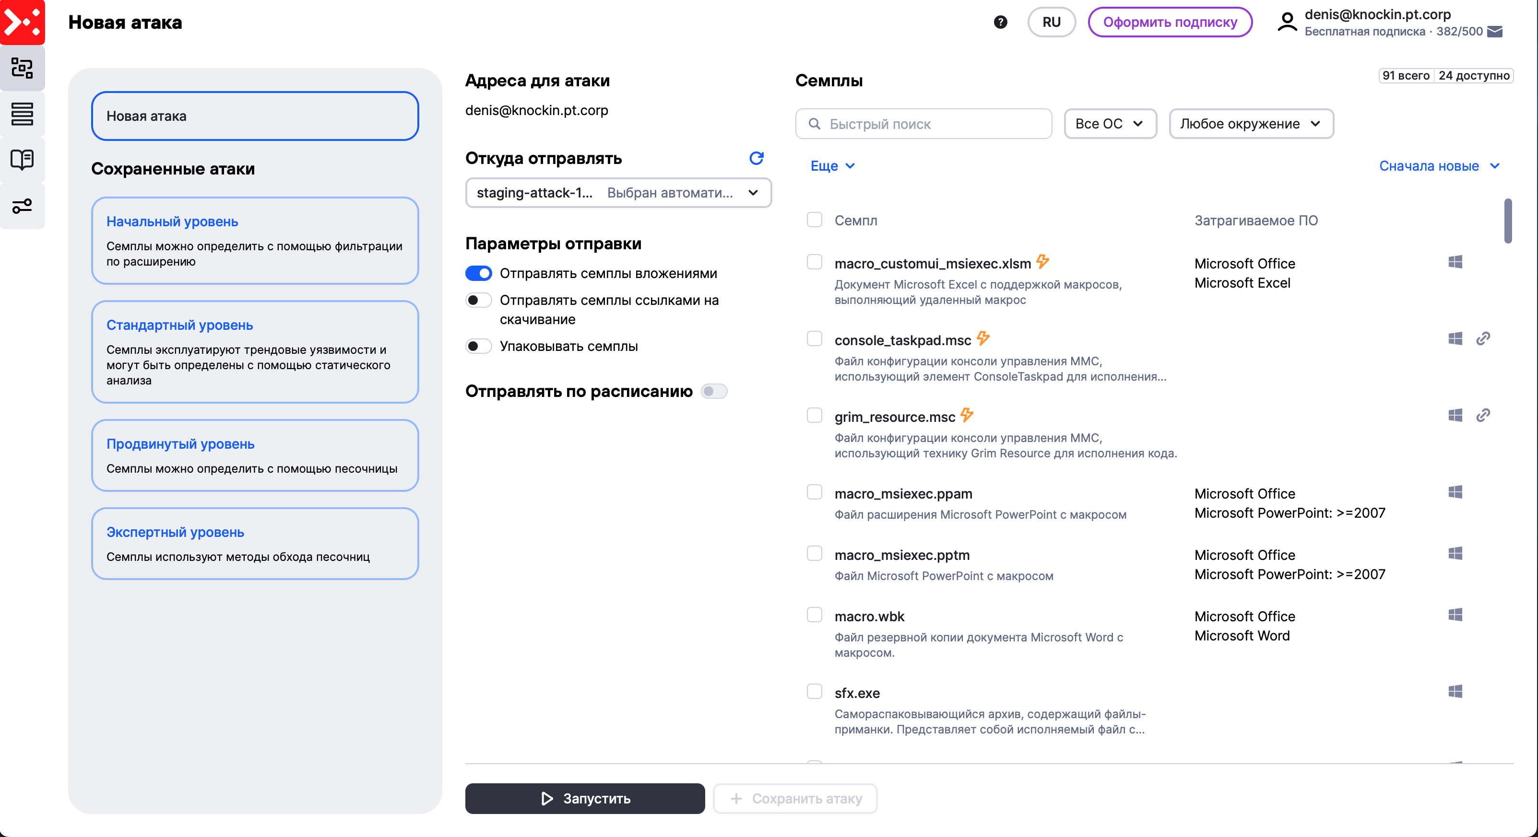Select Стандартный уровень saved attack
This screenshot has height=837, width=1538.
point(255,351)
